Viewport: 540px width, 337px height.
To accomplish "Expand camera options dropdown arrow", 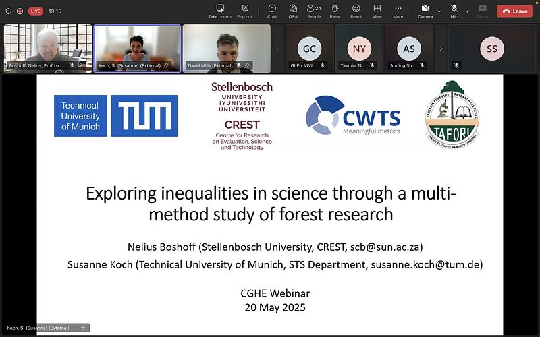I will 439,11.
